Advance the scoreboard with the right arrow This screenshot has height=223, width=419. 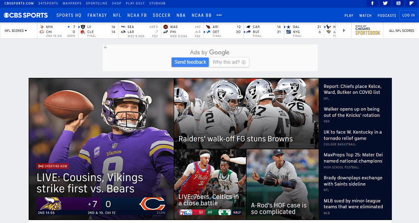pyautogui.click(x=344, y=30)
